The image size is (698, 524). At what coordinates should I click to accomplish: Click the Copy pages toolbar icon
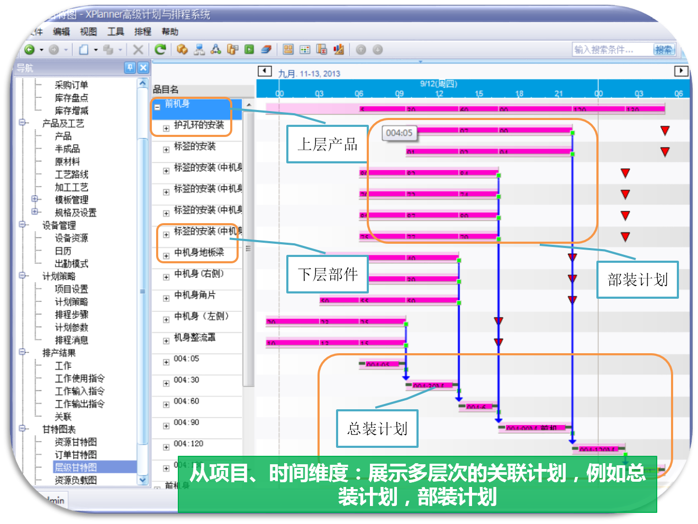pos(108,50)
